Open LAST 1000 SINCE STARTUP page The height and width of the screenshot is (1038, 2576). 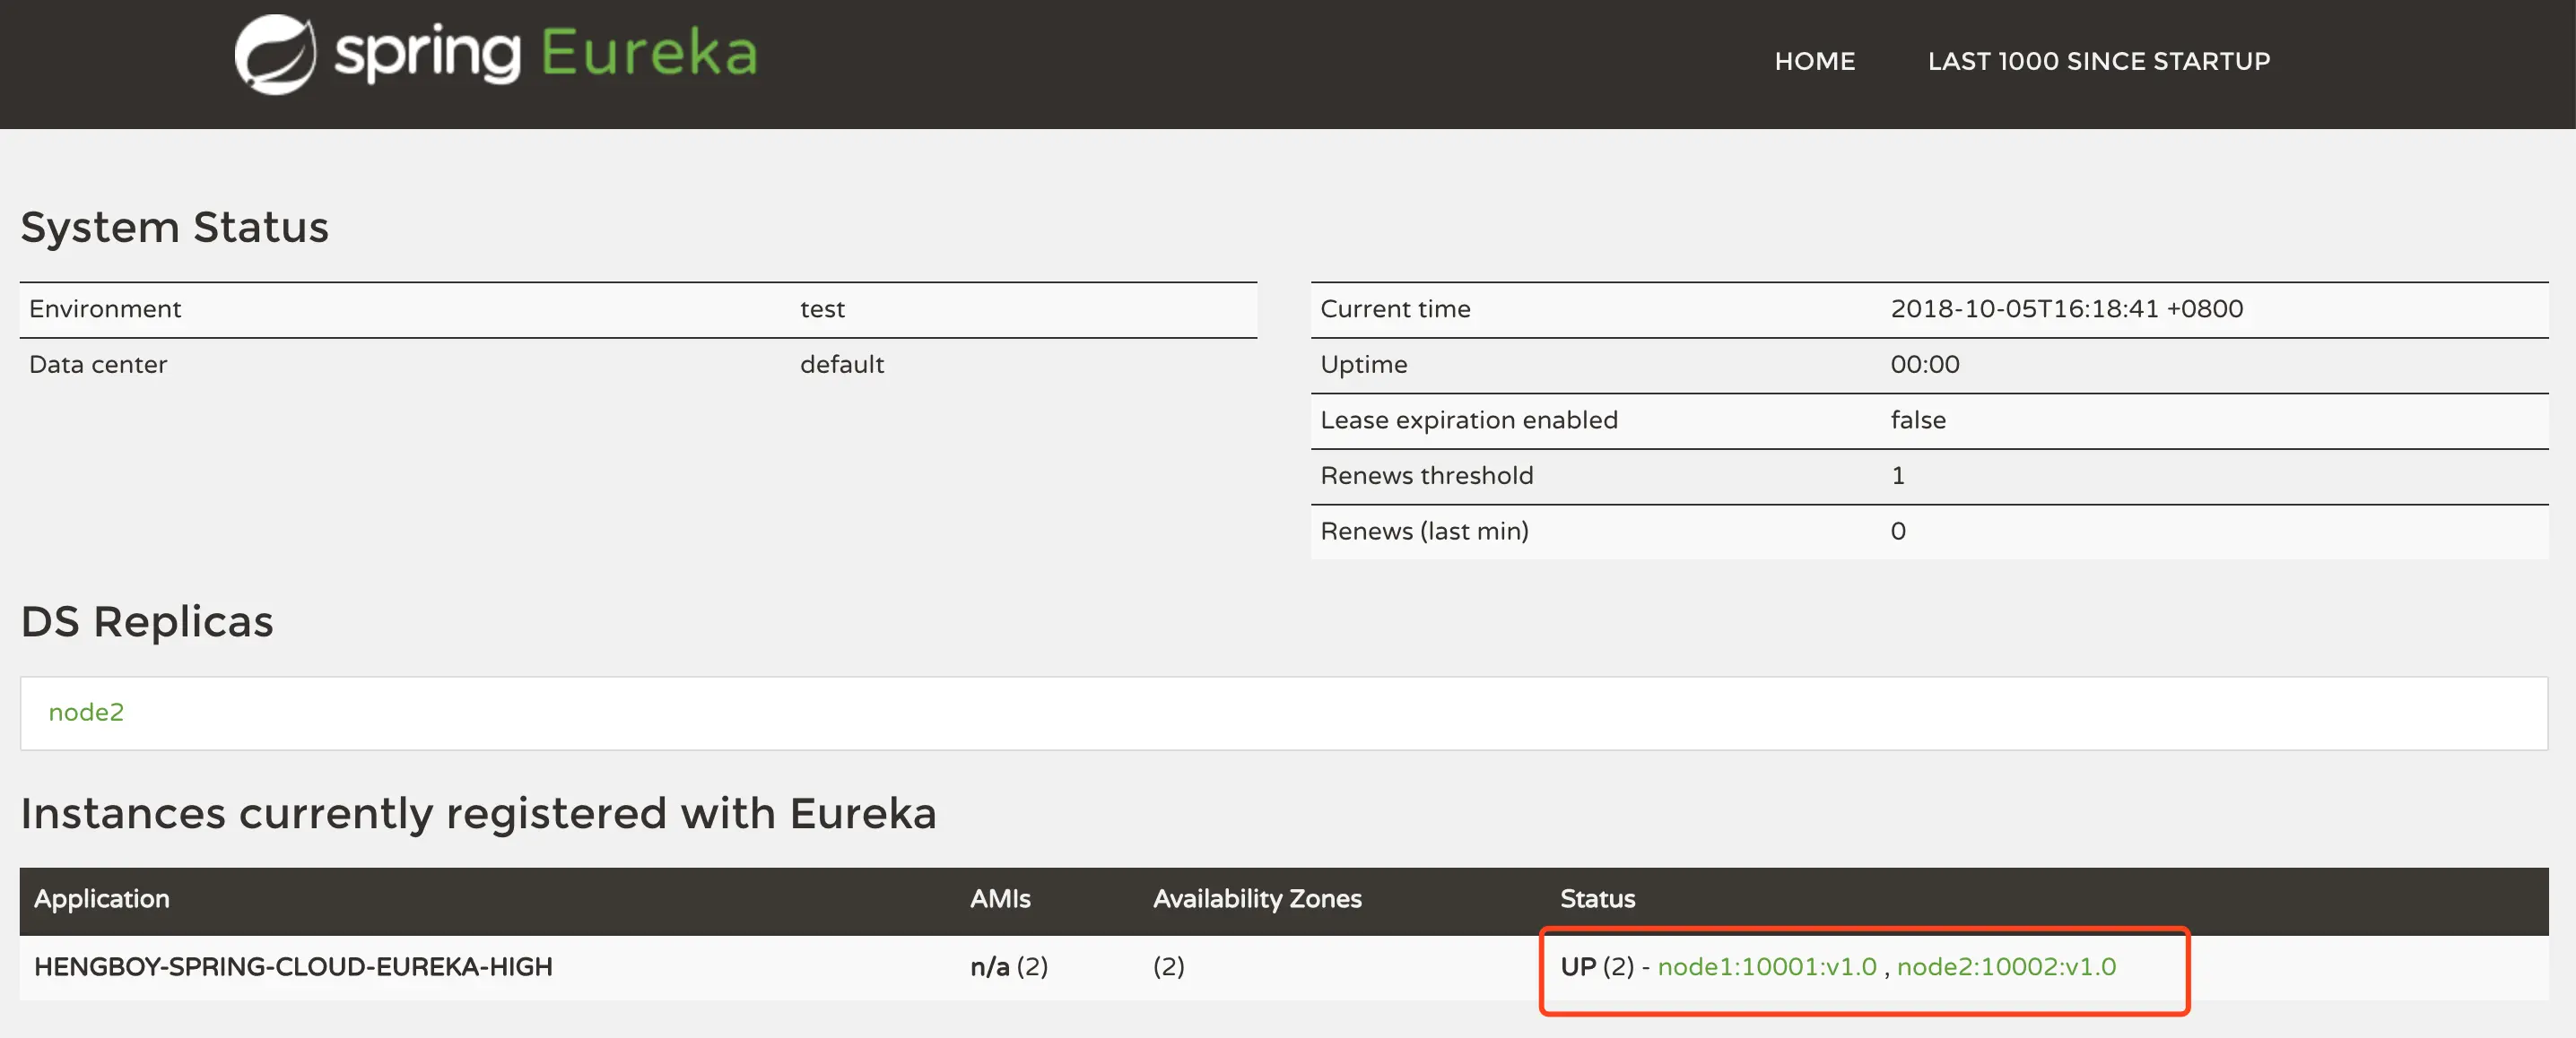pyautogui.click(x=2098, y=61)
